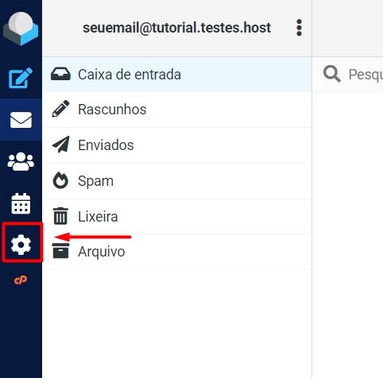Click the inbox tray icon
Image resolution: width=383 pixels, height=378 pixels.
coord(60,74)
